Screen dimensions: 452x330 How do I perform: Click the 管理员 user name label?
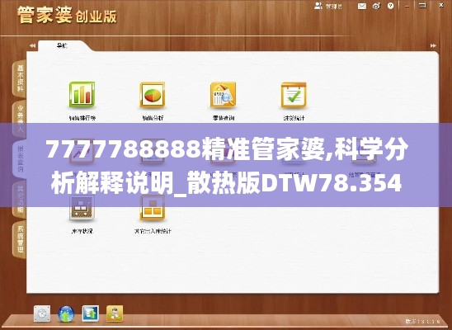[334, 7]
